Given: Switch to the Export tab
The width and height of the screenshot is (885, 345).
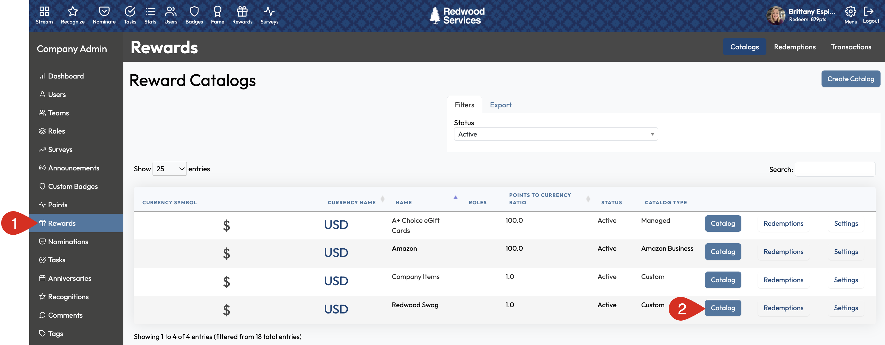Looking at the screenshot, I should click(501, 105).
